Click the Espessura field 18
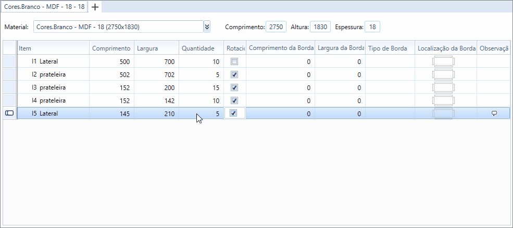The height and width of the screenshot is (228, 513). [x=372, y=27]
